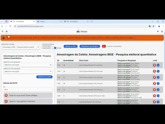Open row 7213 with blue arrow
Image resolution: width=165 pixels, height=124 pixels.
pyautogui.click(x=158, y=65)
